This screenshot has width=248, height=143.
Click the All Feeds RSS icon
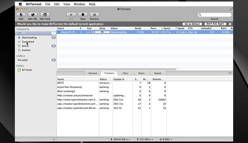tap(19, 70)
